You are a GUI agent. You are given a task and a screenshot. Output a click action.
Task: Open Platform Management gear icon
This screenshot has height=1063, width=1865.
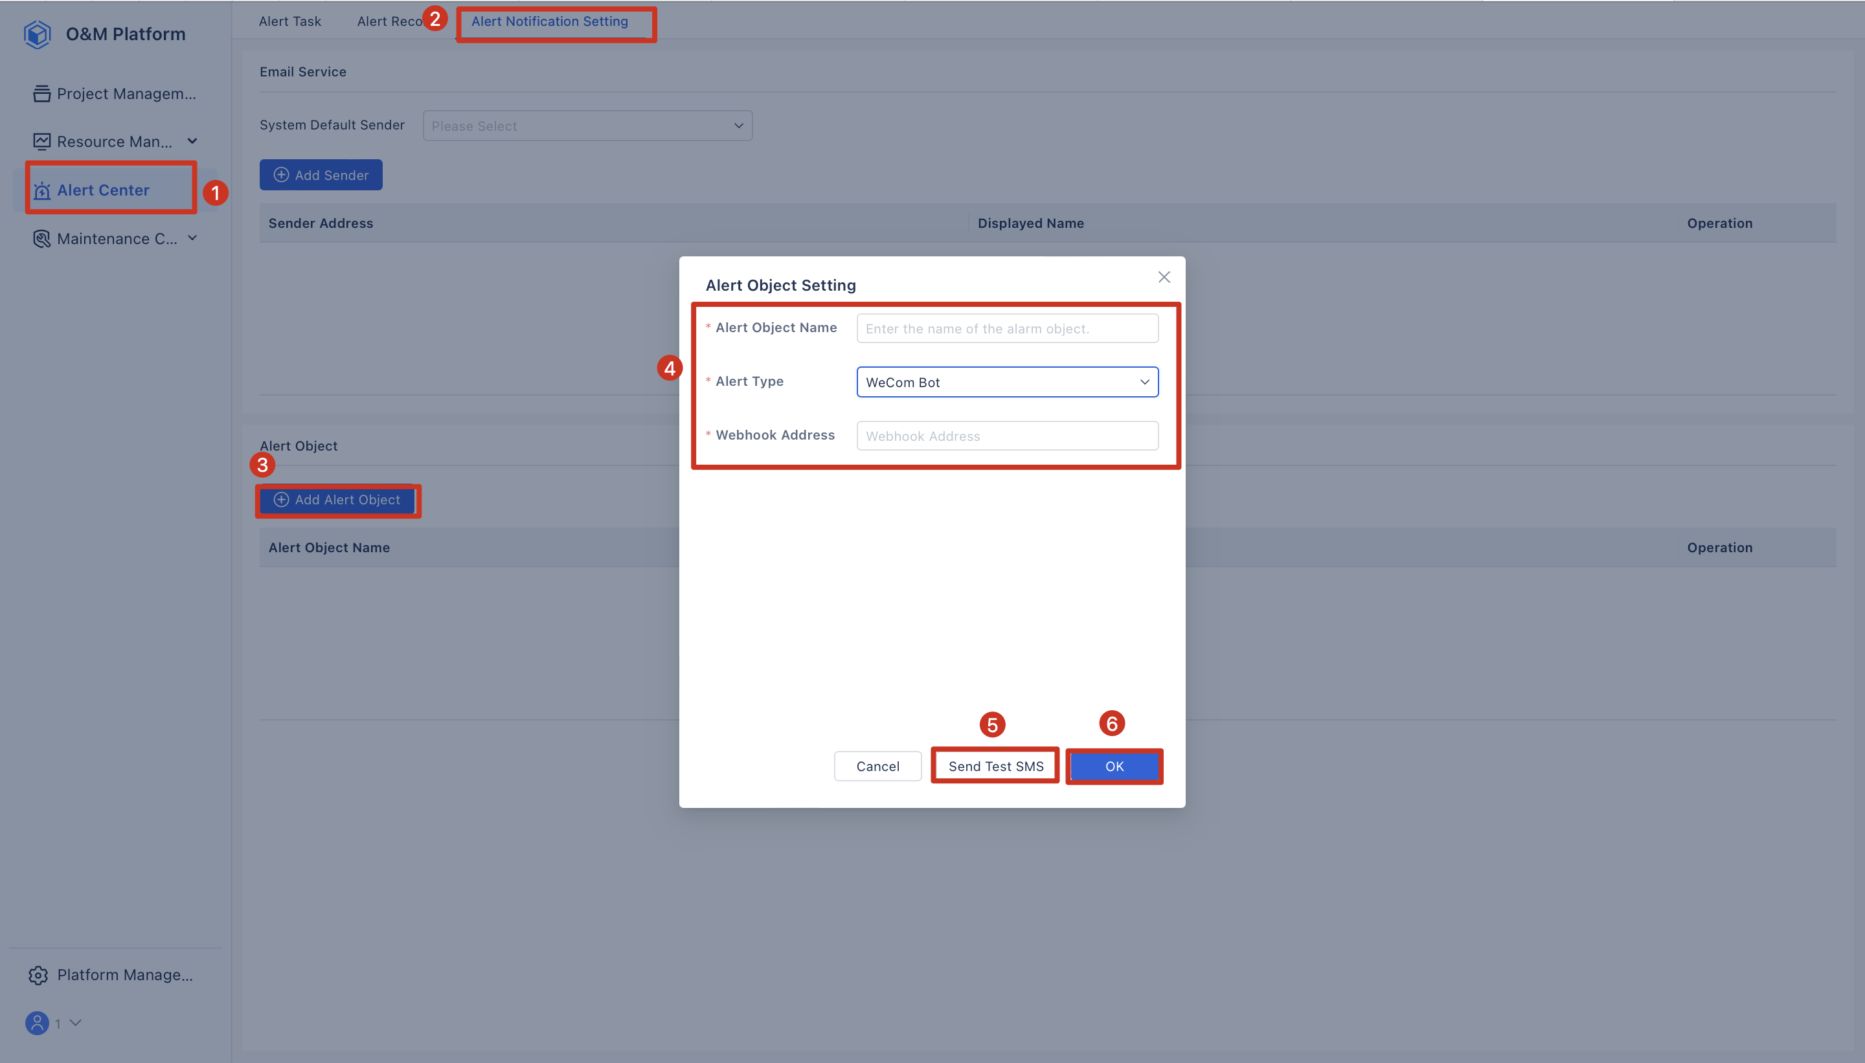38,975
